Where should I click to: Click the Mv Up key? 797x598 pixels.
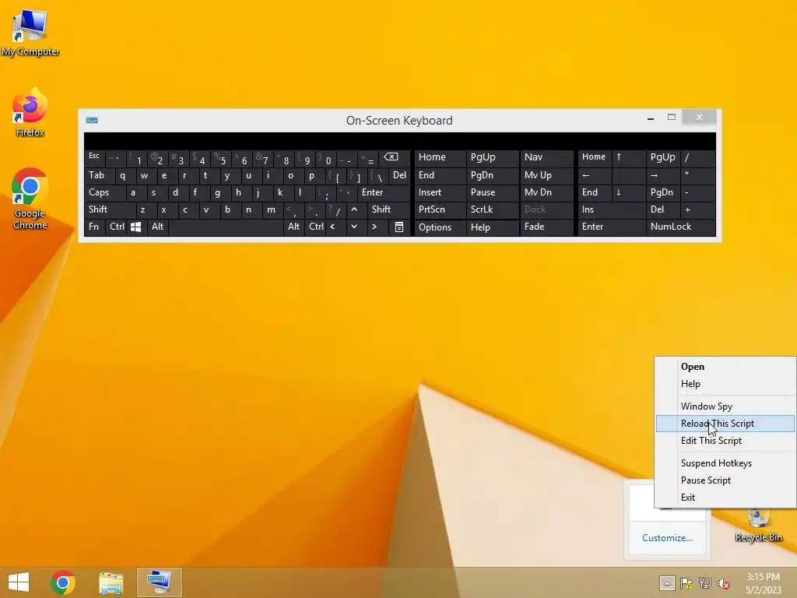[547, 175]
